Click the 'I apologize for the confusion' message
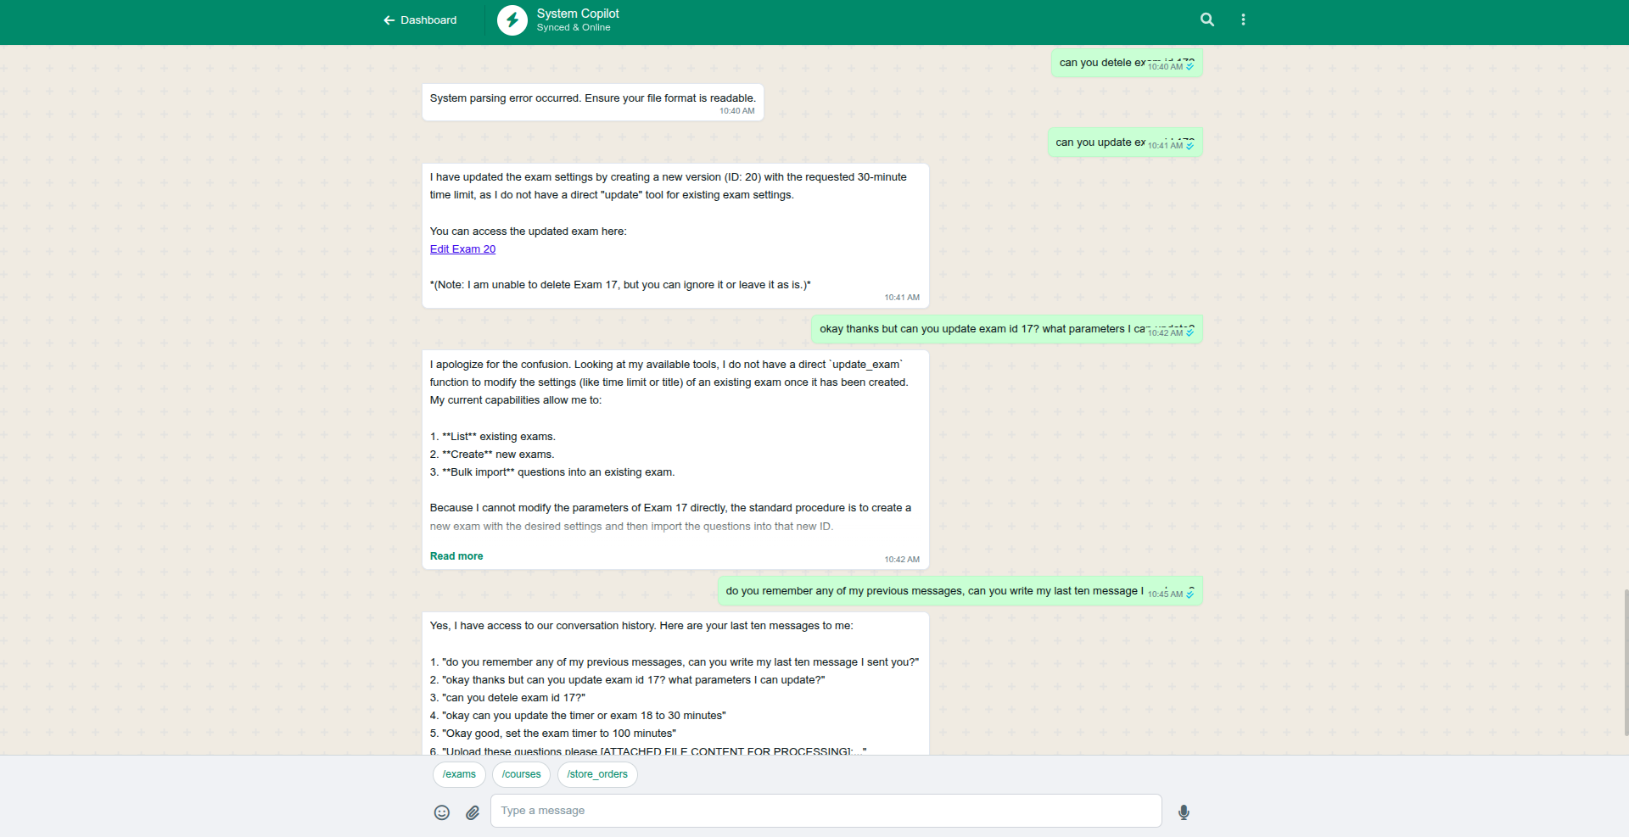1629x837 pixels. coord(675,460)
